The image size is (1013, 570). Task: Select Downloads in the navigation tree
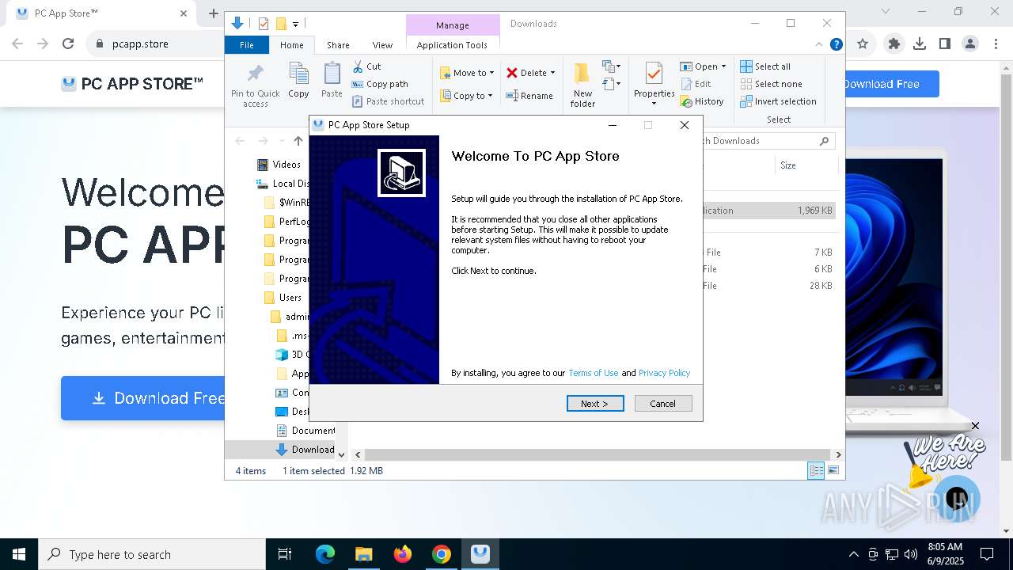pos(305,450)
